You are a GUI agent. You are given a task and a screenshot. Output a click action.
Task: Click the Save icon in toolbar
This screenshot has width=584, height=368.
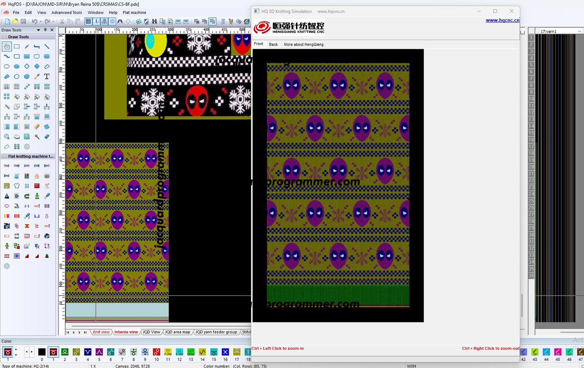tap(23, 21)
